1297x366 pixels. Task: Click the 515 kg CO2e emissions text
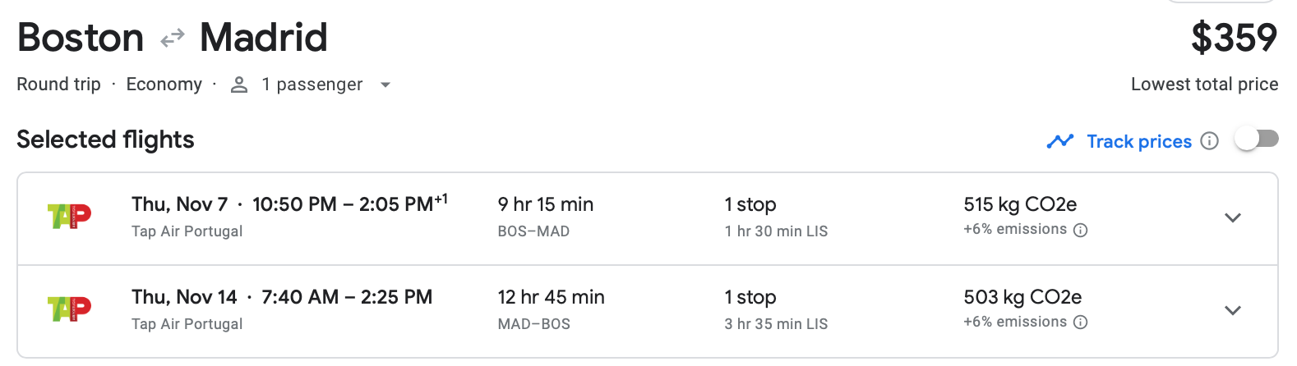click(x=1020, y=204)
